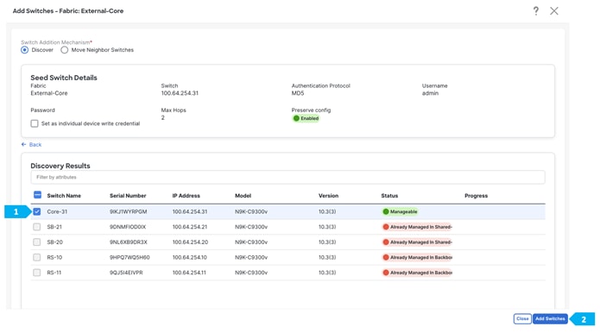Open the help question mark icon
The width and height of the screenshot is (600, 333).
[x=536, y=10]
